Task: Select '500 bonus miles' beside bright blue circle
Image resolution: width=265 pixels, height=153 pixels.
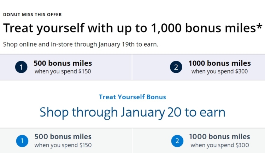Action: [63, 137]
